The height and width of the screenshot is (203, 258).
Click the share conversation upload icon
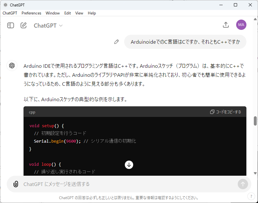click(226, 25)
